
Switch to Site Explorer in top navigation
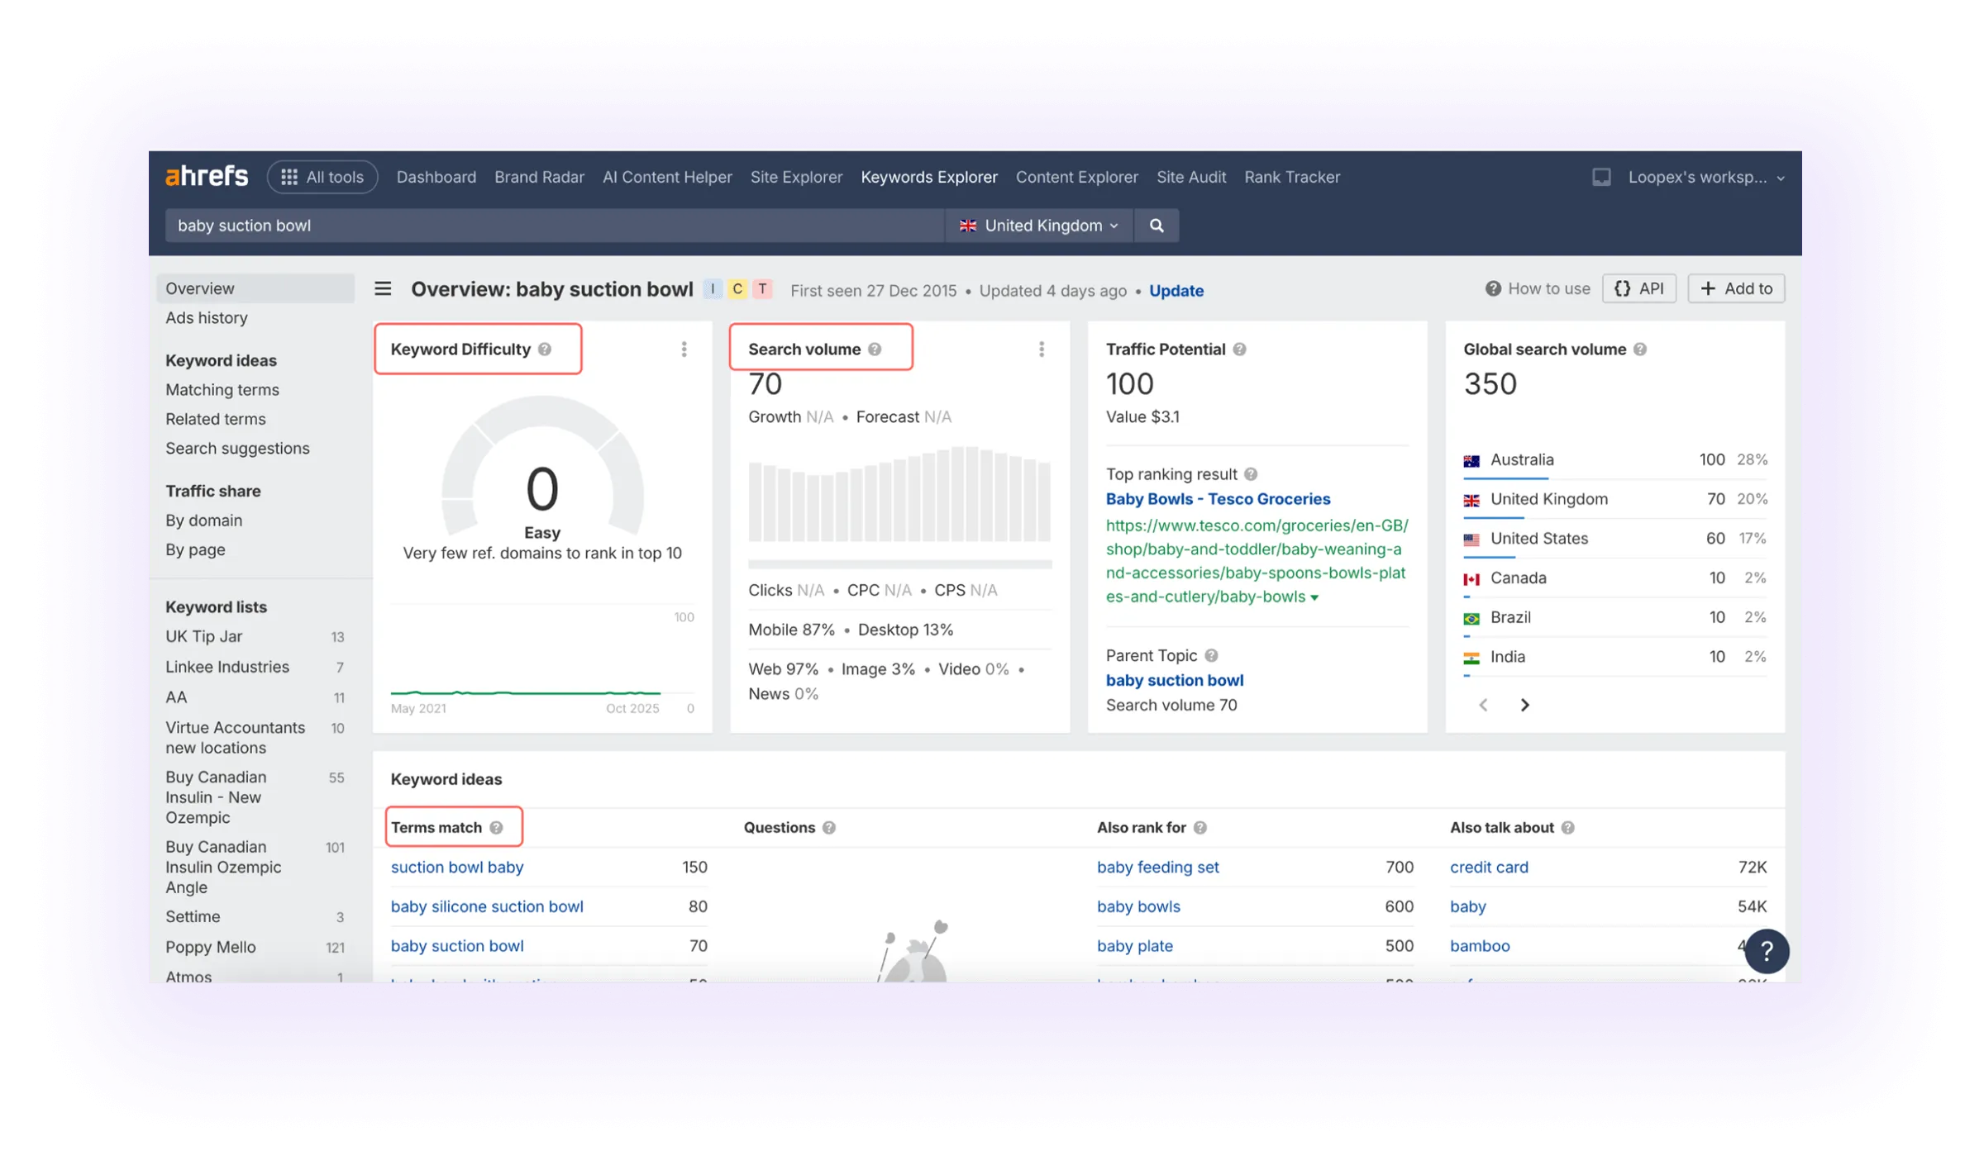point(796,177)
